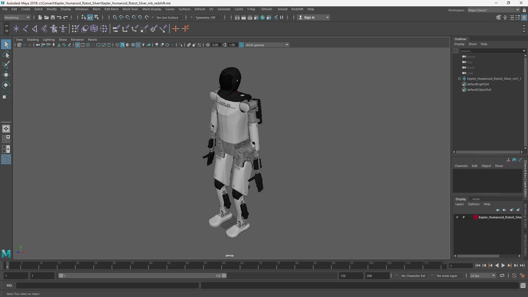Click Go to start of playback range

[478, 265]
